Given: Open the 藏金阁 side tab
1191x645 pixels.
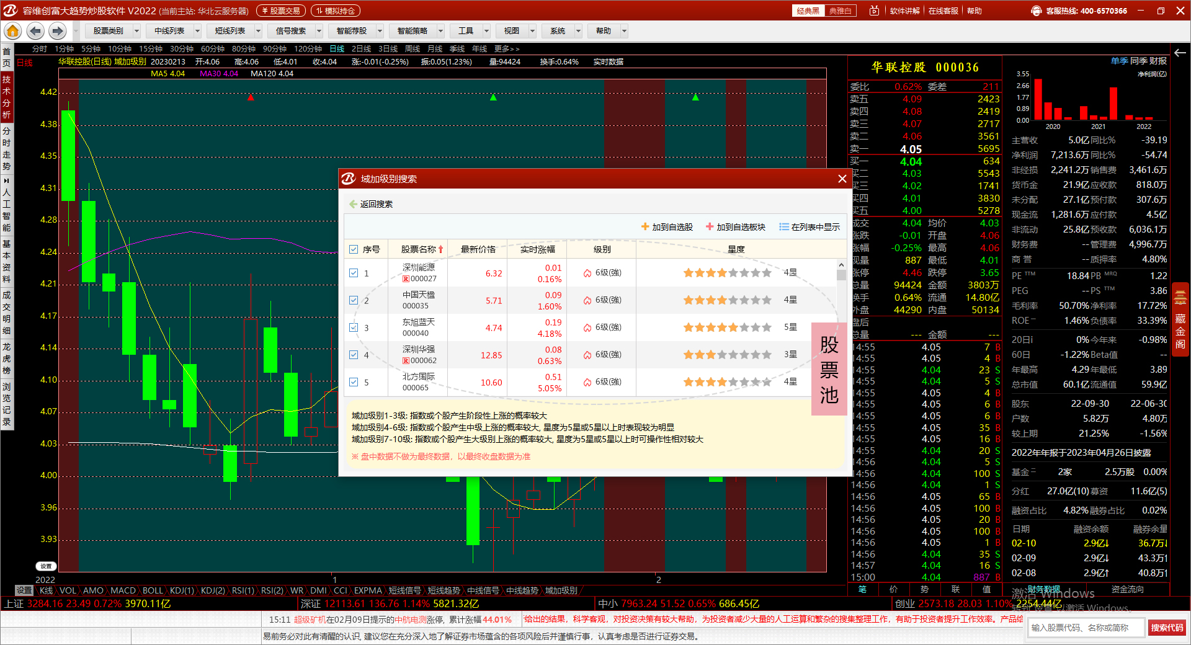Looking at the screenshot, I should click(x=1180, y=319).
